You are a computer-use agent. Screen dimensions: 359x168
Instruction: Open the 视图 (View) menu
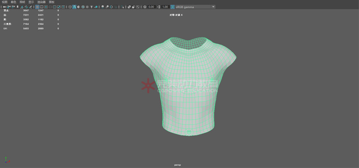point(4,2)
